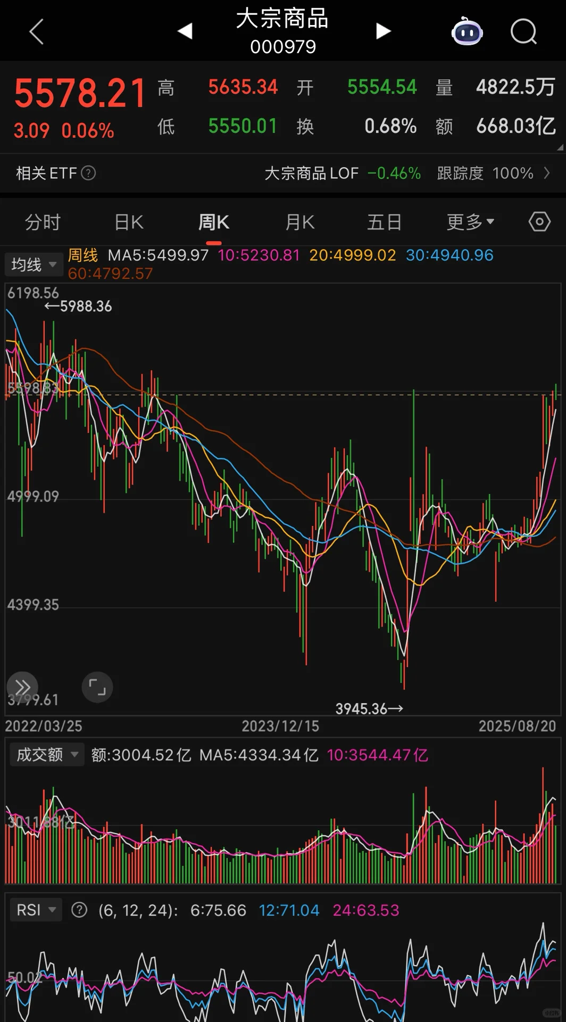
Task: Go back using the left chevron arrow
Action: [x=36, y=31]
